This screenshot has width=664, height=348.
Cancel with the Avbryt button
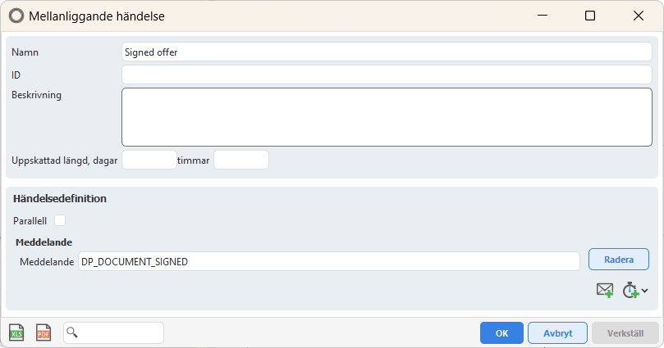(x=557, y=332)
